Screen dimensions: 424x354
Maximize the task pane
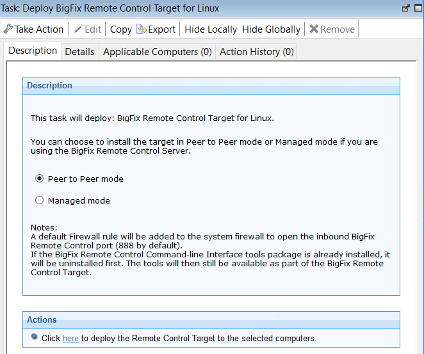418,8
